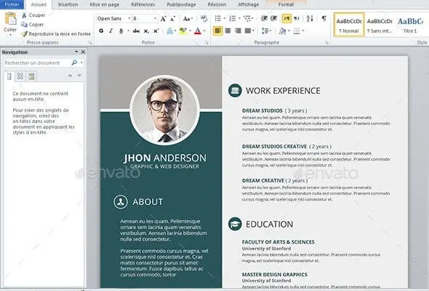
Task: Insert a bulleted list
Action: coord(218,18)
